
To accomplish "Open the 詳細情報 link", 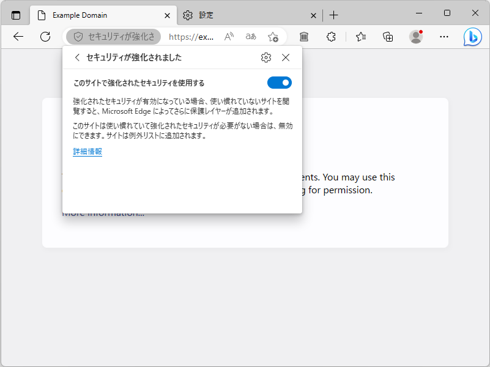I will pos(87,151).
